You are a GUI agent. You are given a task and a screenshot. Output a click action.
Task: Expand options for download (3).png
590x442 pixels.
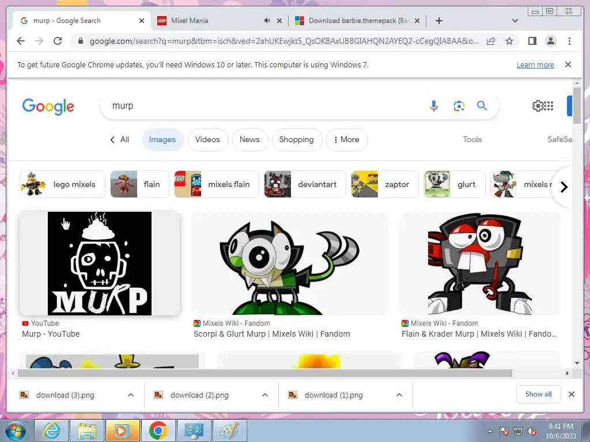click(131, 395)
